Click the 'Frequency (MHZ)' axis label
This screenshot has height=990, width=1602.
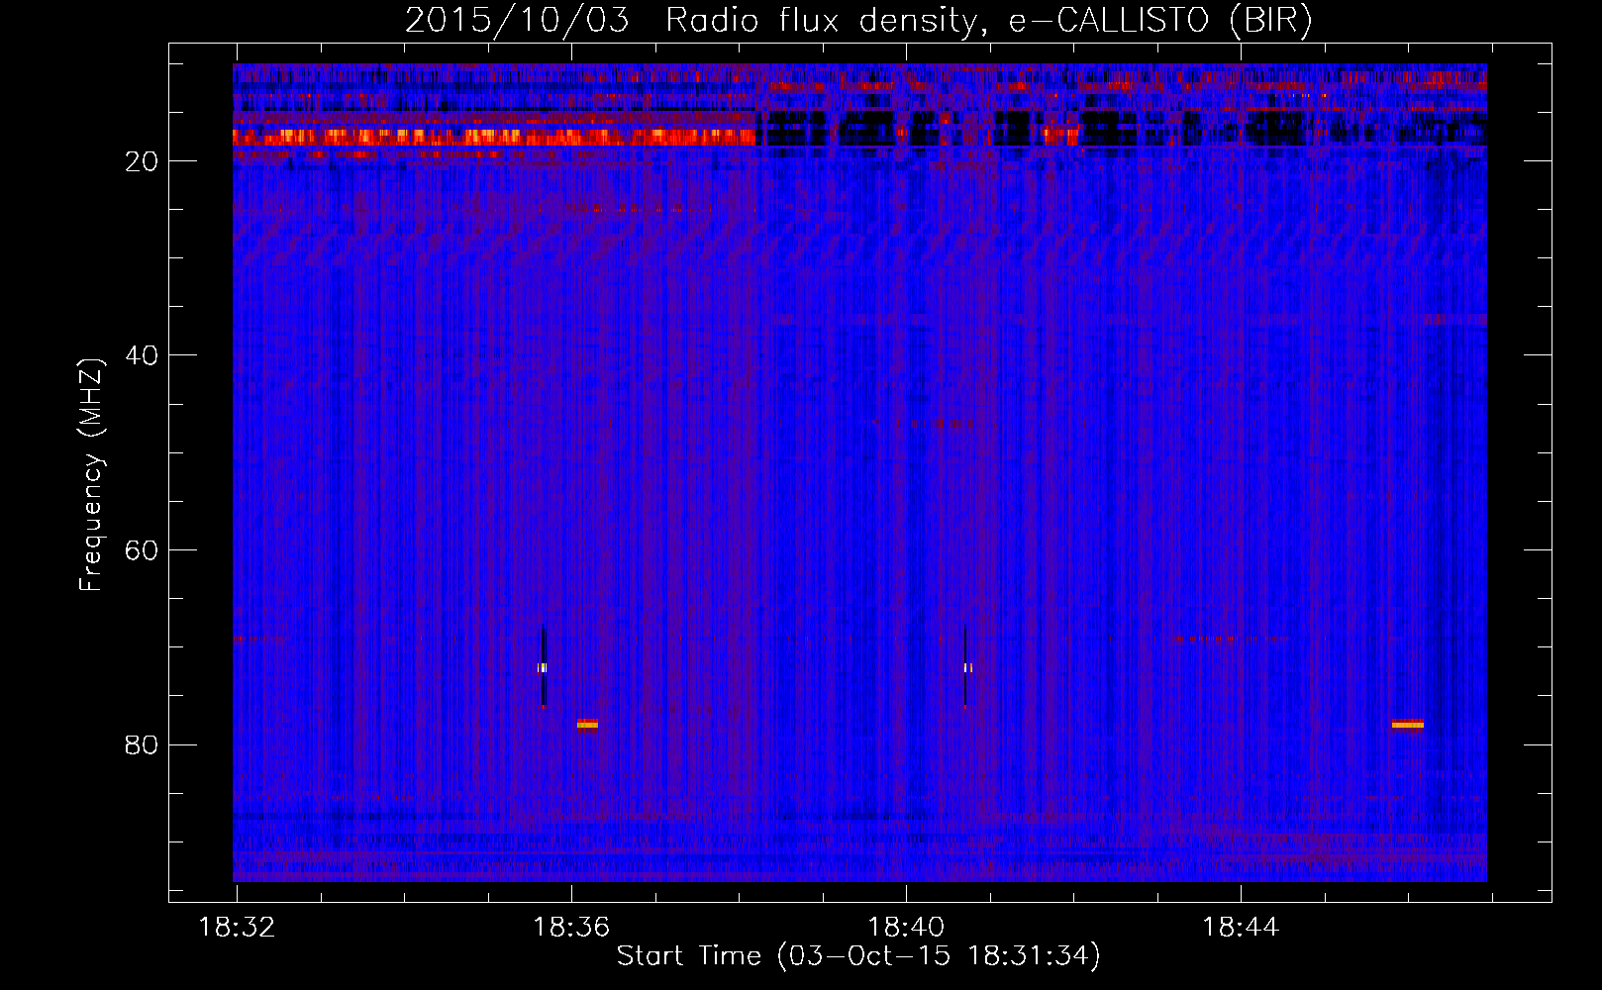pyautogui.click(x=91, y=474)
